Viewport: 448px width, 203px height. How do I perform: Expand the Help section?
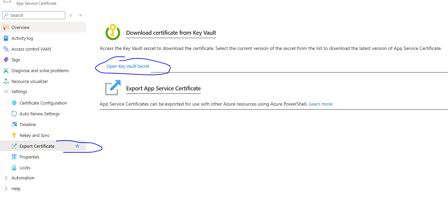[x=6, y=188]
